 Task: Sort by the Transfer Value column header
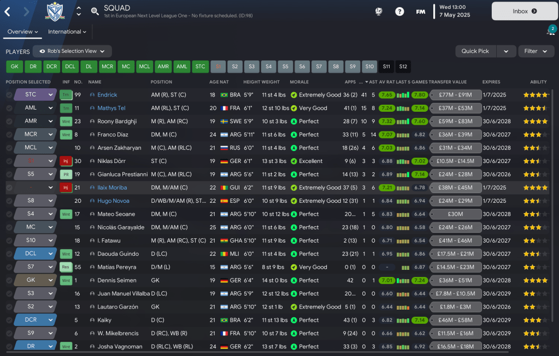click(447, 82)
